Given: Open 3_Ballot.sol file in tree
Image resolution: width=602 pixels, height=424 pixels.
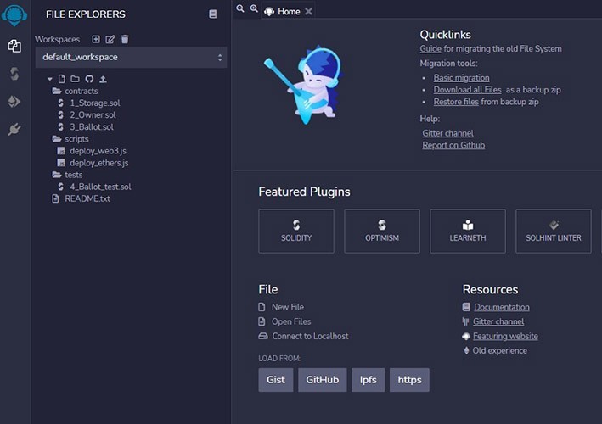Looking at the screenshot, I should 92,127.
